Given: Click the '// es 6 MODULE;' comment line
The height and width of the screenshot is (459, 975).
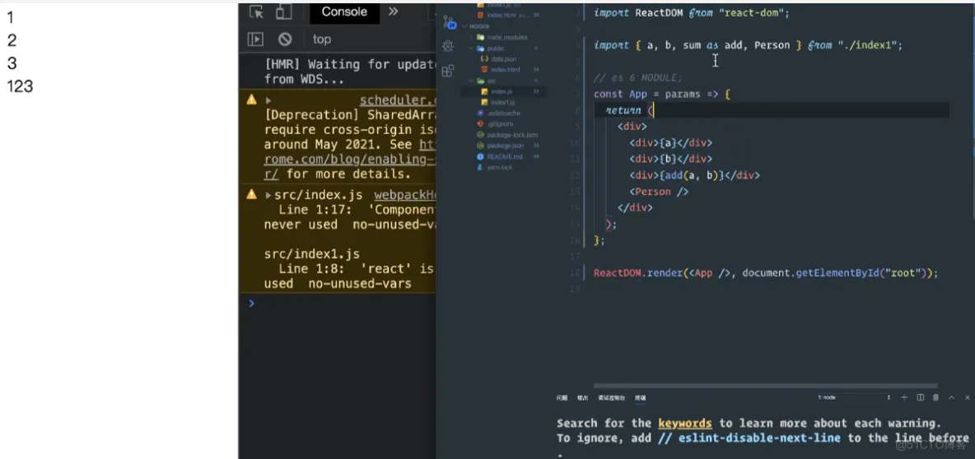Looking at the screenshot, I should (x=638, y=78).
